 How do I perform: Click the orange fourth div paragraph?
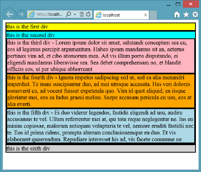pos(101,91)
